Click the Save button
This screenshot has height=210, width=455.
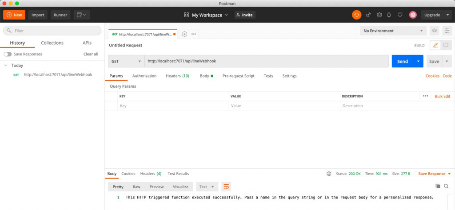point(434,61)
